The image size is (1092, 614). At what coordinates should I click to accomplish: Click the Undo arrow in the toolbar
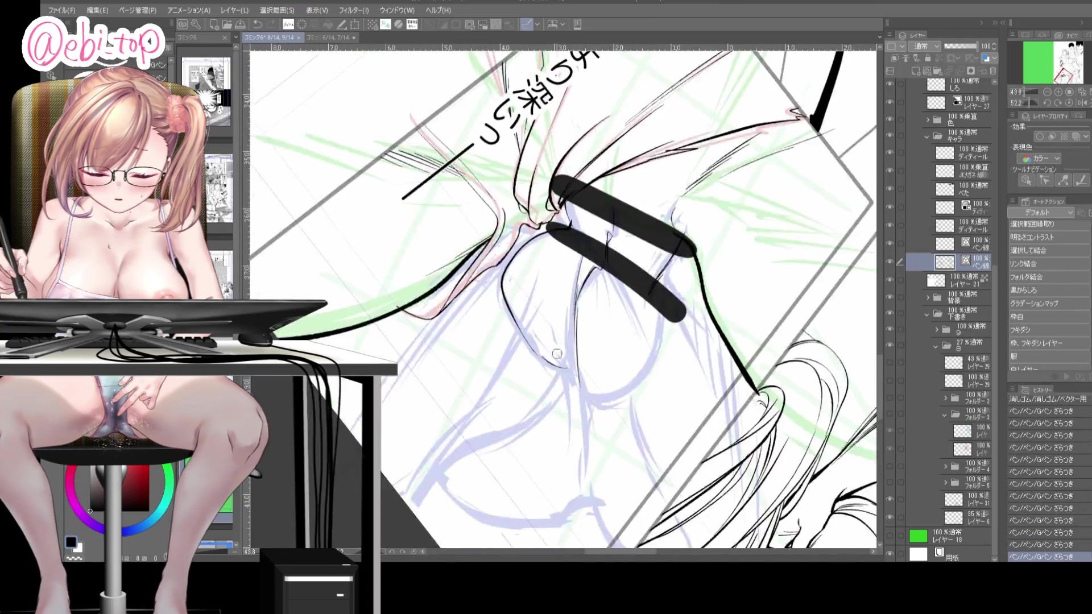point(258,24)
